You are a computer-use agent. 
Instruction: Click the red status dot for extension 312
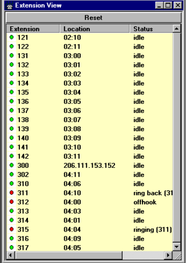tap(12, 202)
